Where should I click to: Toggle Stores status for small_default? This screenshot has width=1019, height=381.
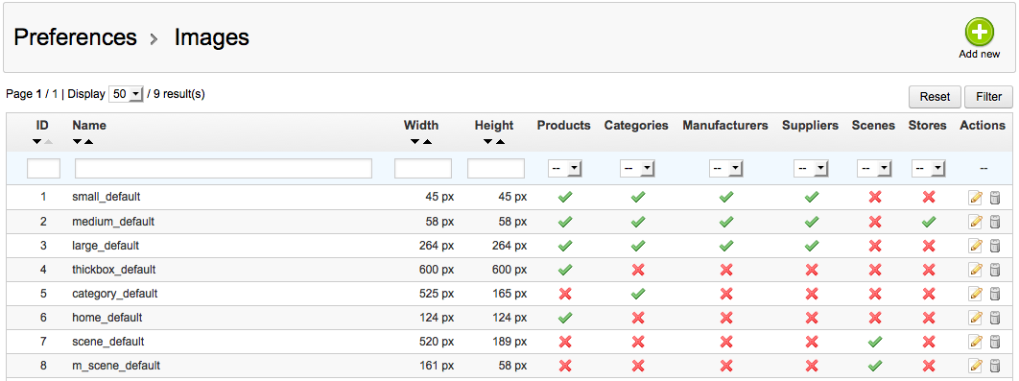[x=929, y=197]
